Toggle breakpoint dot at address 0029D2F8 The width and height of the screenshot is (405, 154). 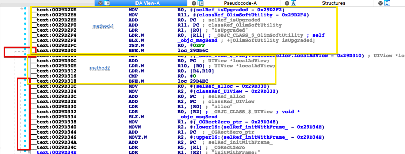pos(25,40)
